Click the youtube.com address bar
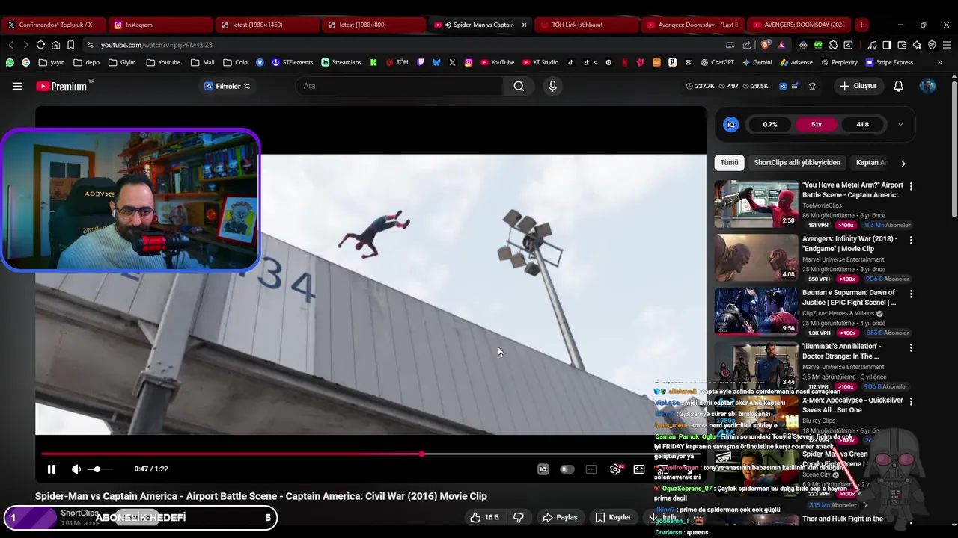Image resolution: width=958 pixels, height=538 pixels. tap(404, 45)
